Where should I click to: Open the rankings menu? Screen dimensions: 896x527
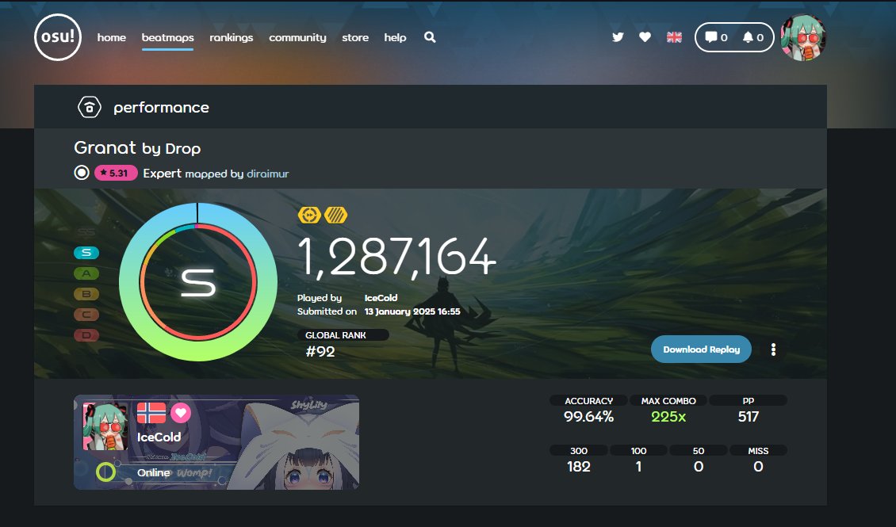[231, 37]
